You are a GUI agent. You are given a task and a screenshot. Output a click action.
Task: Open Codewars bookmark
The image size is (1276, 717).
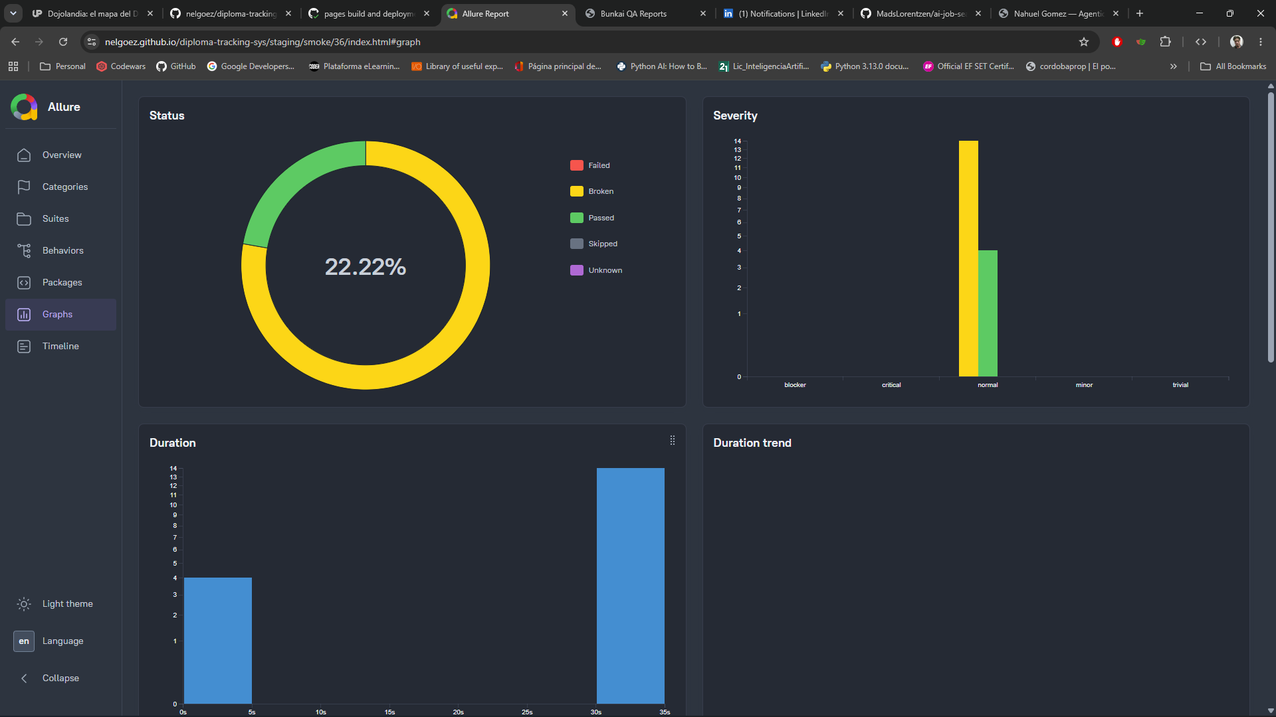[122, 66]
